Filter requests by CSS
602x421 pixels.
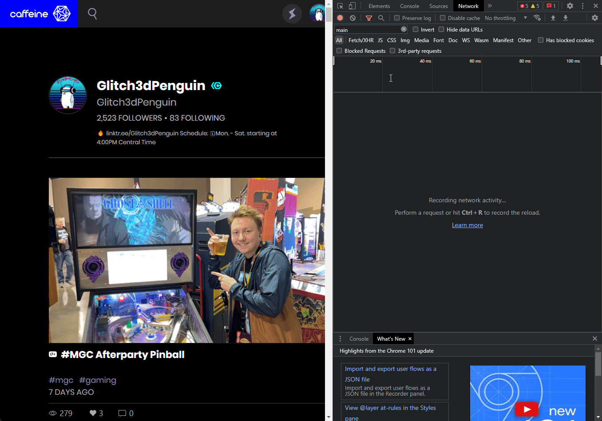coord(392,40)
